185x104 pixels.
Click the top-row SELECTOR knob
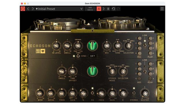[128, 46]
